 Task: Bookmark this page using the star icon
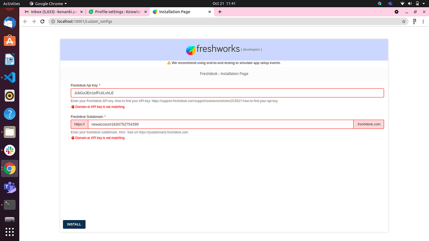(x=404, y=21)
